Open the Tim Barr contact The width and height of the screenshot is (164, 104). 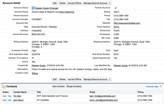coord(17,96)
